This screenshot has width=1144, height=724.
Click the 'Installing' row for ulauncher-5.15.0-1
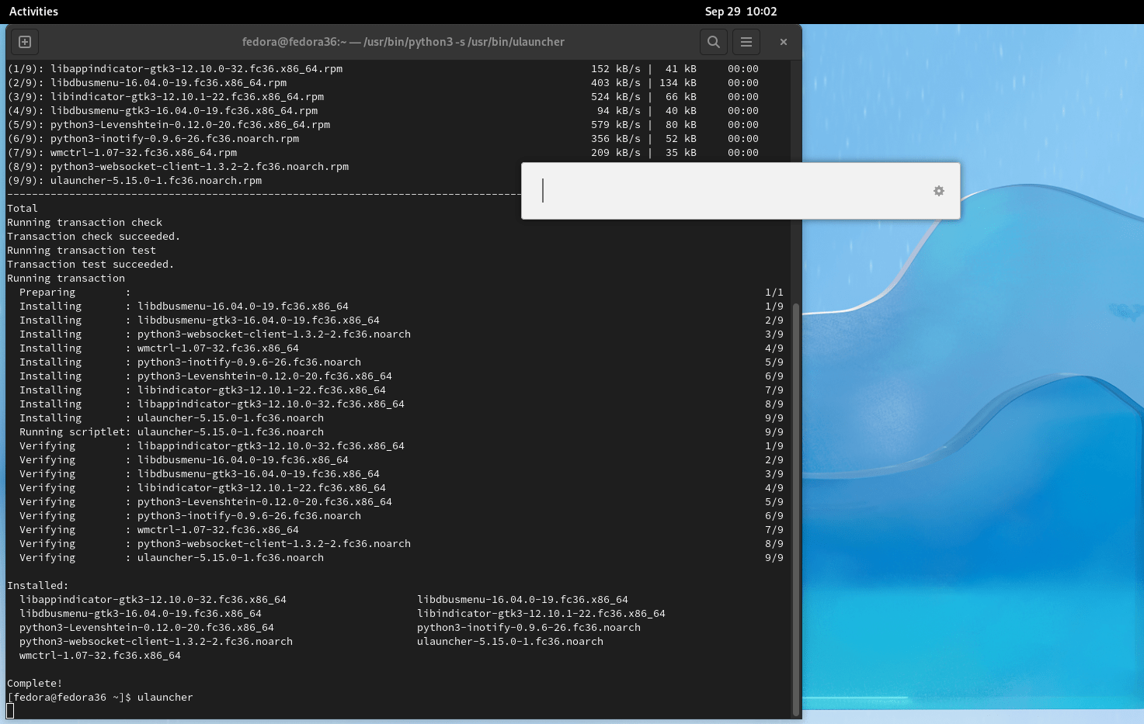[x=401, y=418]
